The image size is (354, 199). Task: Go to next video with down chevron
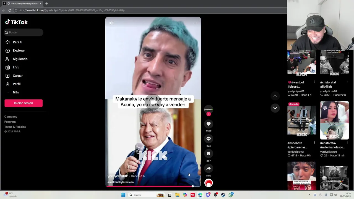pos(275,108)
